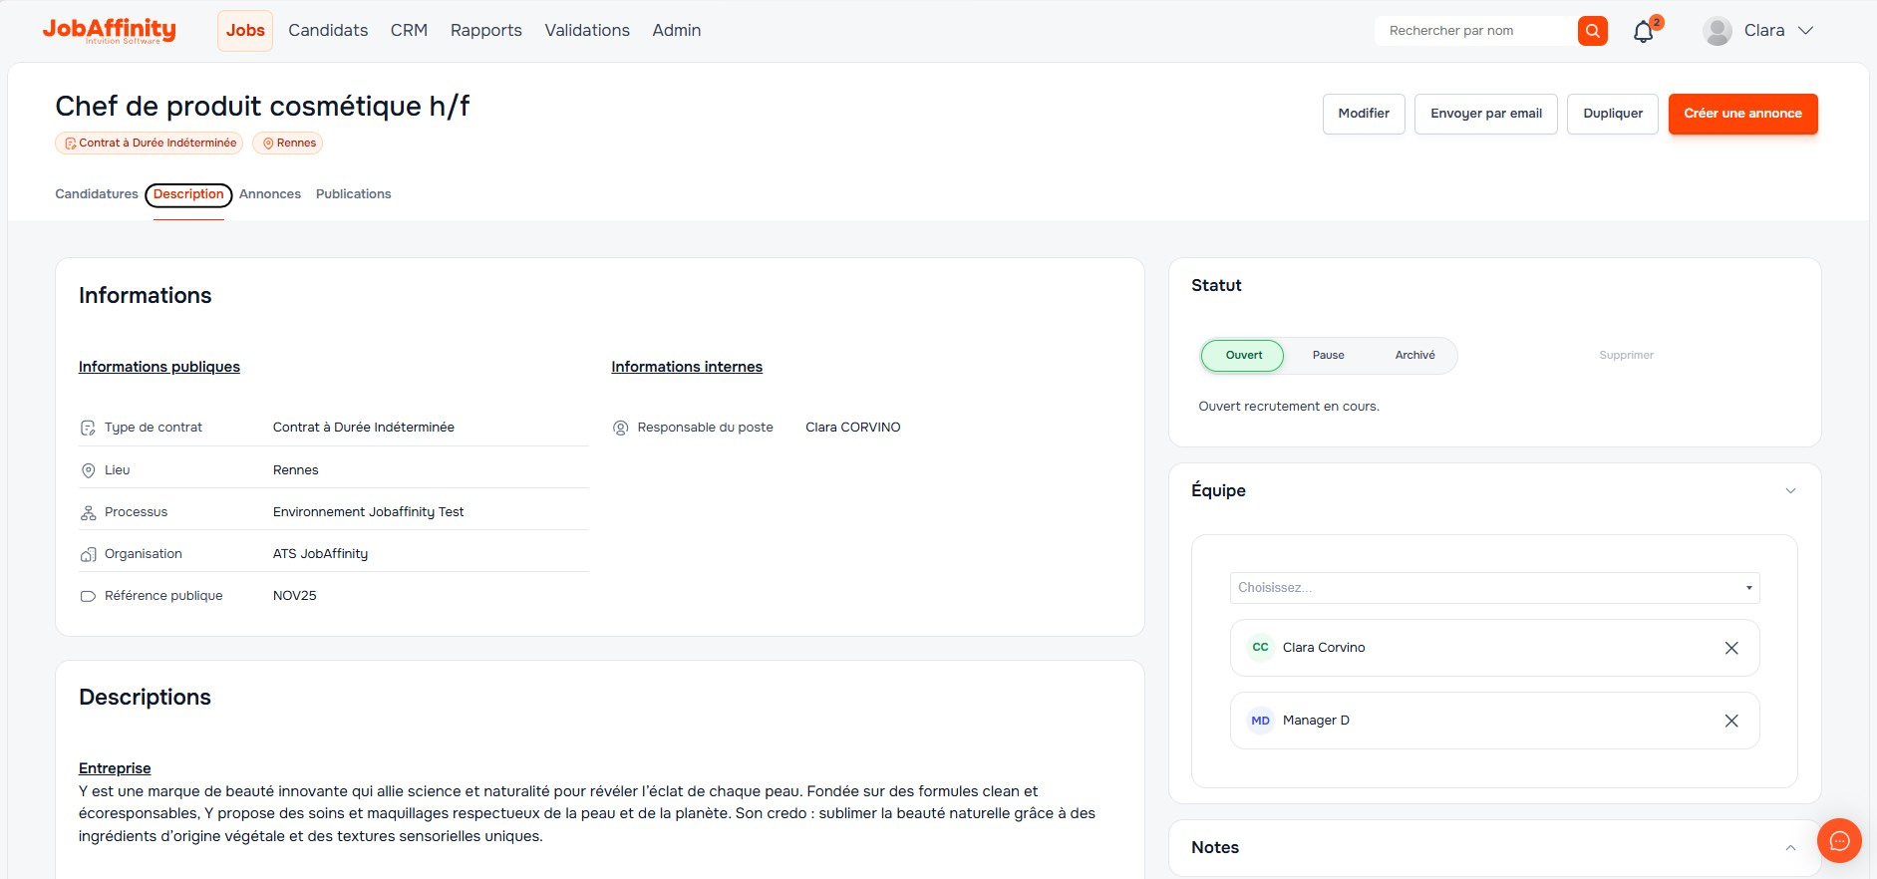Click the value ATS JobAffinity
Screen dimensions: 1877x879
[x=320, y=554]
